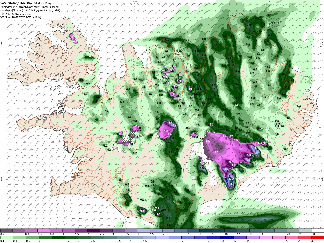Viewport: 324px width, 243px height.
Task: Pick the light grey 25 swatch in the upper legend row
Action: [x=305, y=231]
